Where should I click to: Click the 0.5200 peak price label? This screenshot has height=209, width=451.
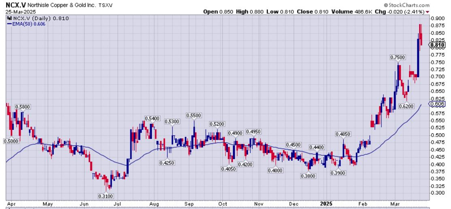pos(217,124)
